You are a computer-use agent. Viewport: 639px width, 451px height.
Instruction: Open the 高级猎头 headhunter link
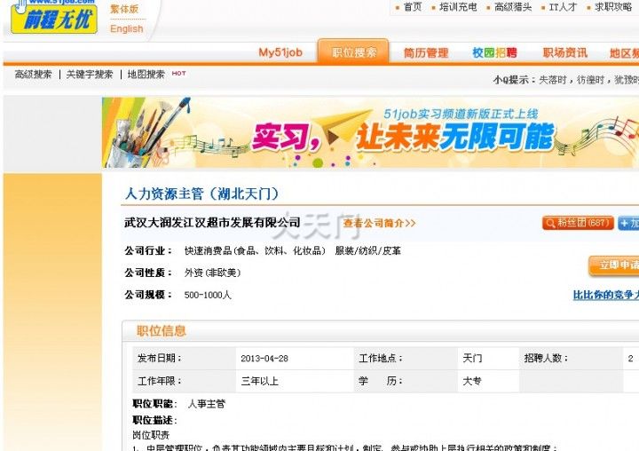click(513, 7)
